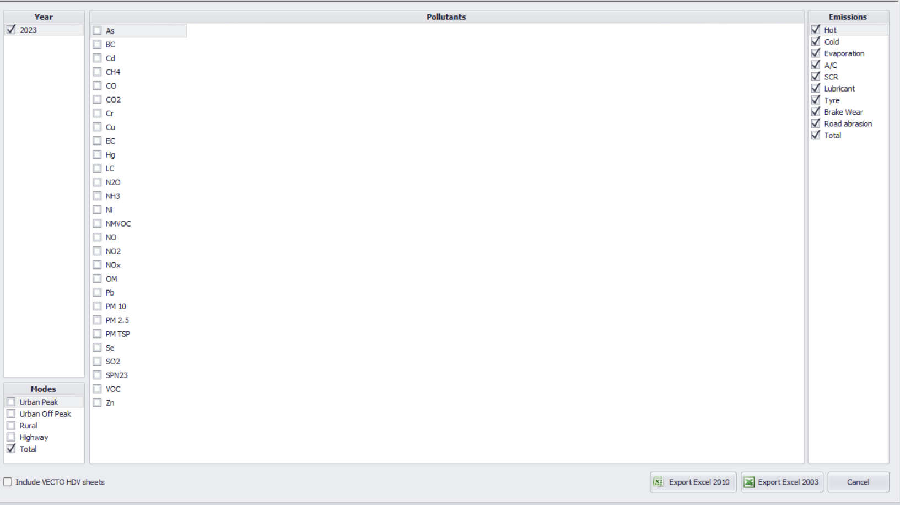Select the SO2 pollutant checkbox
This screenshot has width=900, height=505.
97,361
